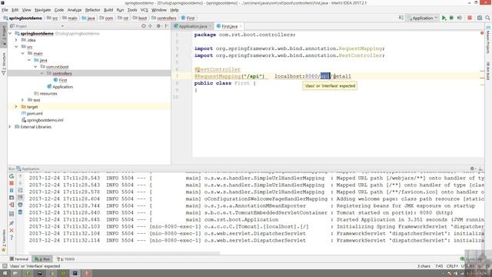Click horizontal scrollbar of Run console
Image resolution: width=492 pixels, height=277 pixels.
coord(125,252)
